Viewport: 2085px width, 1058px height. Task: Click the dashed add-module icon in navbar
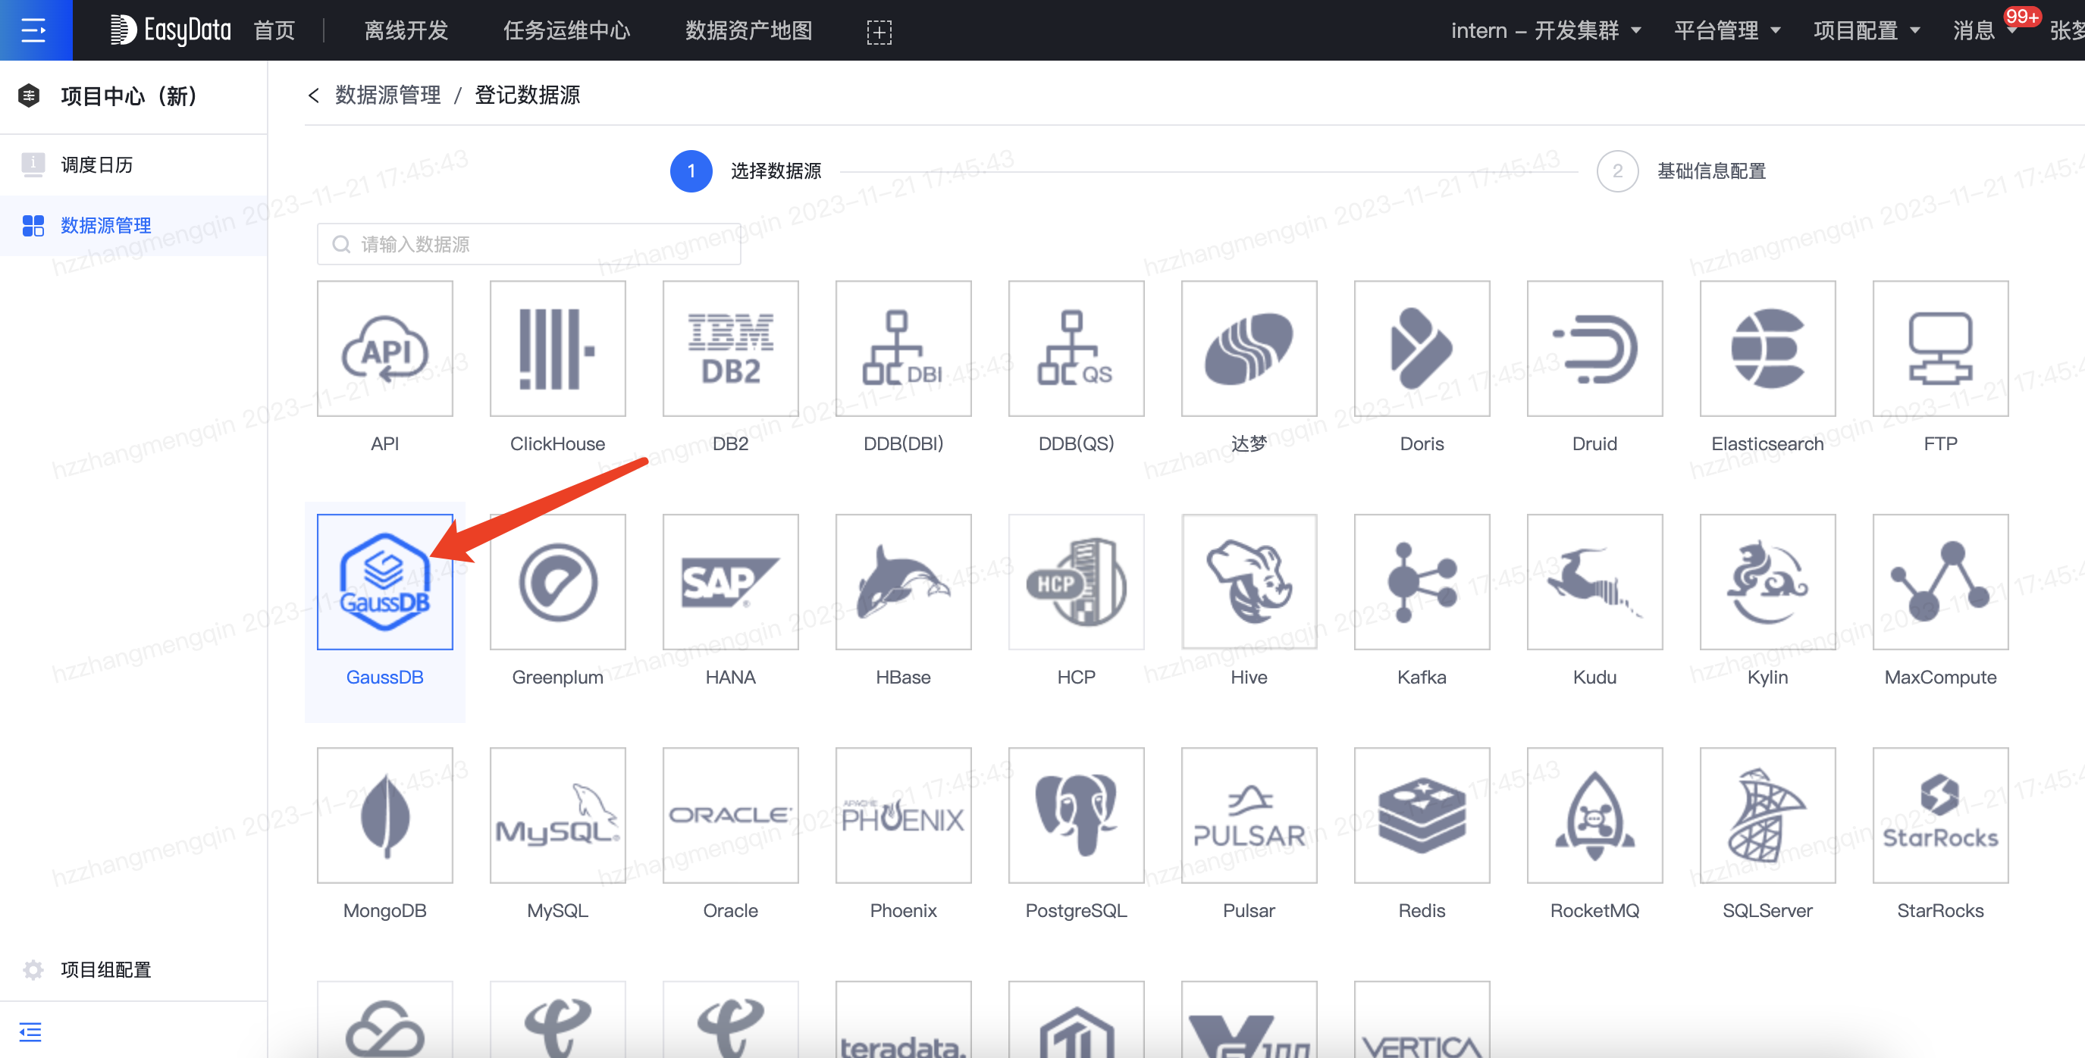coord(879,32)
